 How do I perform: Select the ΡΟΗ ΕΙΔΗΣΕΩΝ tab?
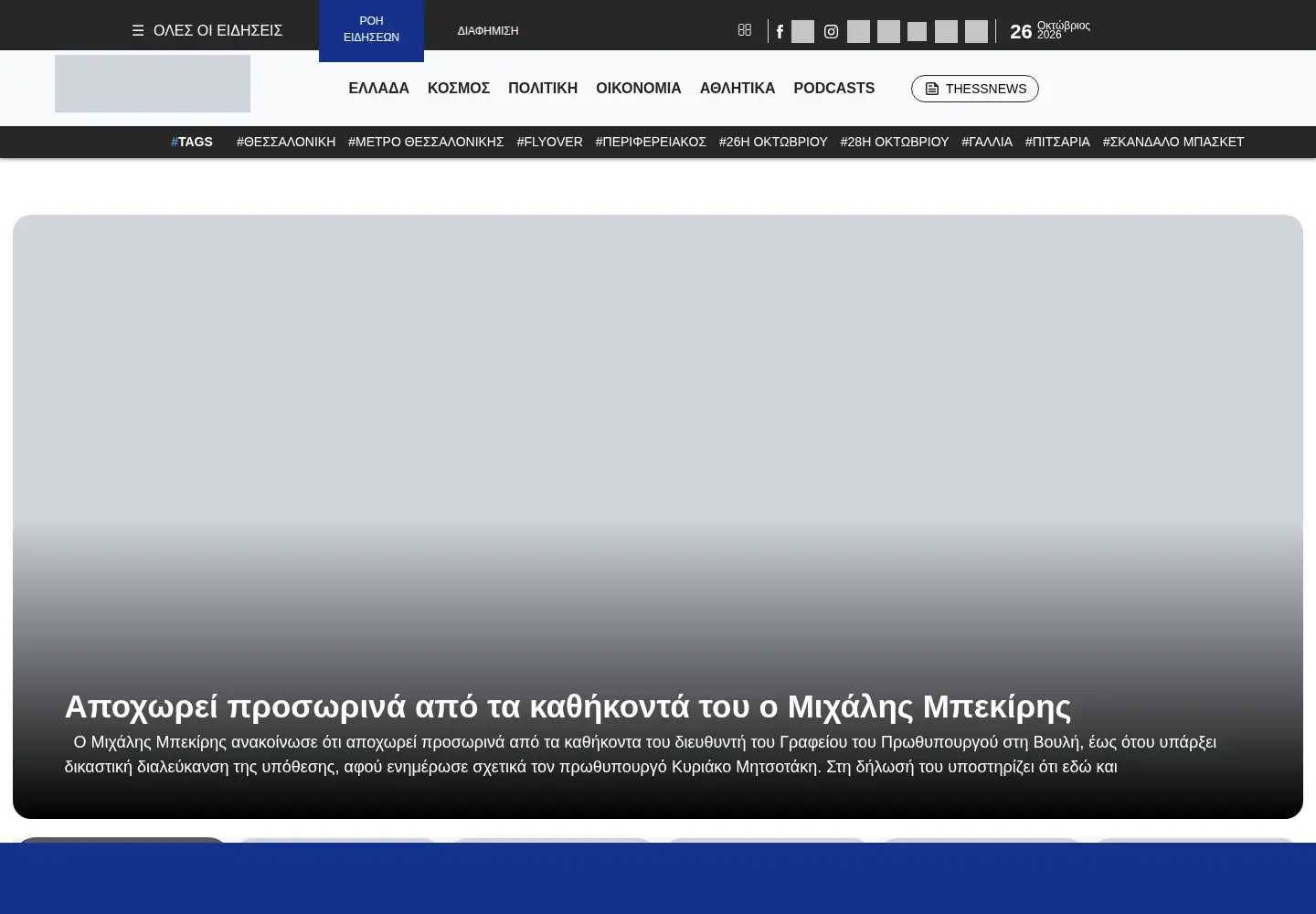click(371, 29)
